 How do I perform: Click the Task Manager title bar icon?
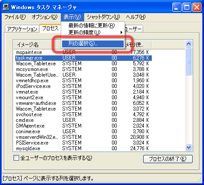coord(6,7)
